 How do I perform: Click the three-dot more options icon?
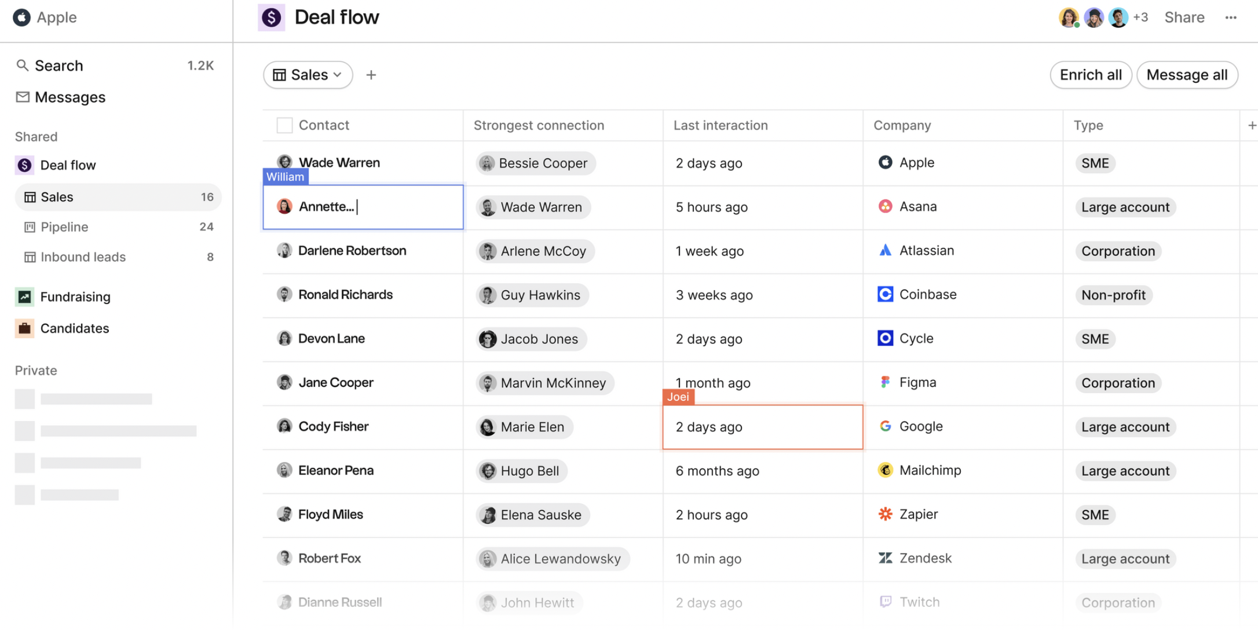pyautogui.click(x=1231, y=17)
